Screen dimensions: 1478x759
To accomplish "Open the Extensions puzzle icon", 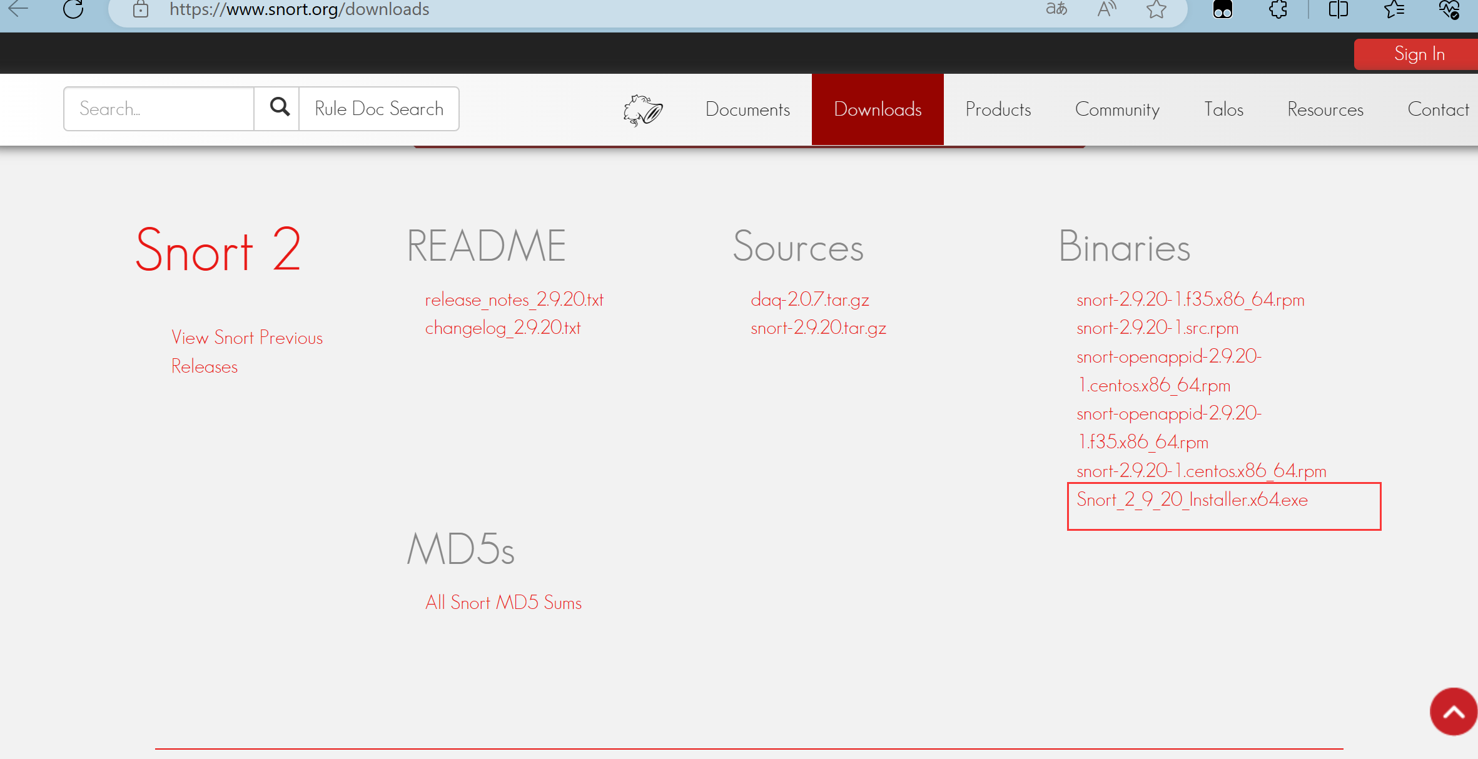I will click(x=1278, y=9).
